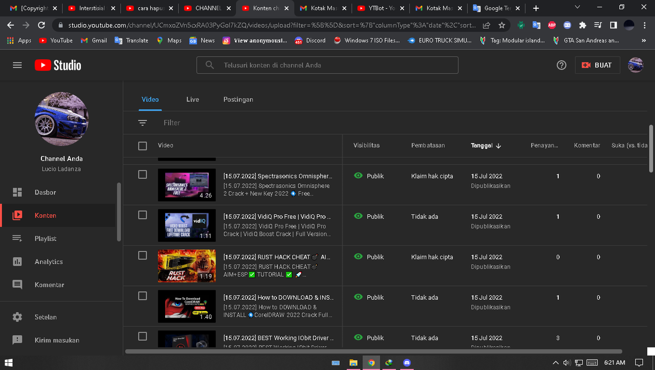Bookmark this page with the star icon
This screenshot has height=370, width=655.
point(502,25)
